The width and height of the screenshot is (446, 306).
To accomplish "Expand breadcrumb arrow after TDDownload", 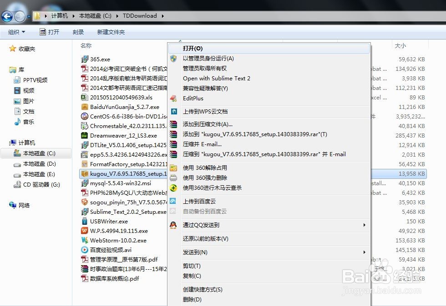I will [x=163, y=16].
